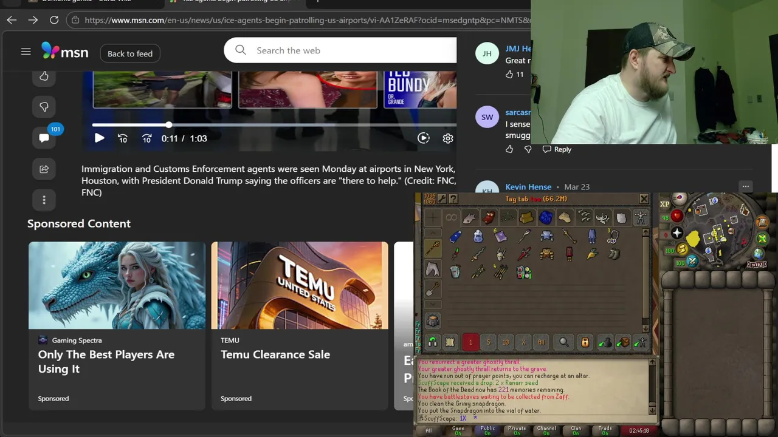This screenshot has width=778, height=437.
Task: Select the infinity all-items bank tab
Action: click(x=451, y=217)
